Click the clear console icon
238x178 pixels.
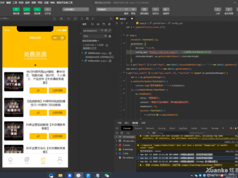(x=122, y=133)
